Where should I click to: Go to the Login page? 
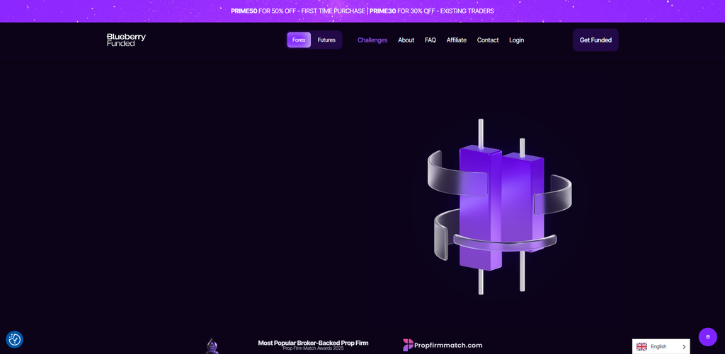(516, 40)
